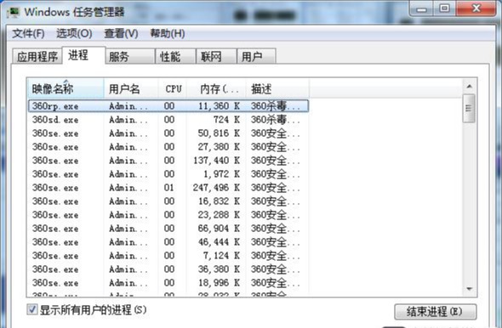Select 360se.exe row using 137,440 K
The height and width of the screenshot is (328, 502).
(168, 161)
